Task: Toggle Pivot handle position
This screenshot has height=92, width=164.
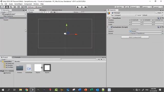Action: (31, 7)
